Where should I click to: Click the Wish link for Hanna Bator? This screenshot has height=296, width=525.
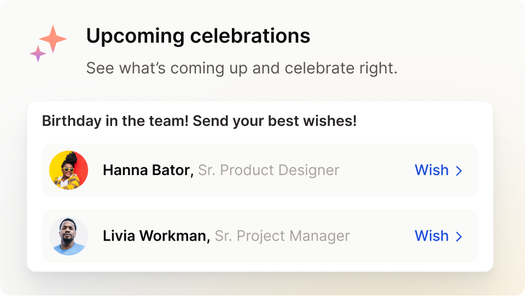[x=431, y=170]
